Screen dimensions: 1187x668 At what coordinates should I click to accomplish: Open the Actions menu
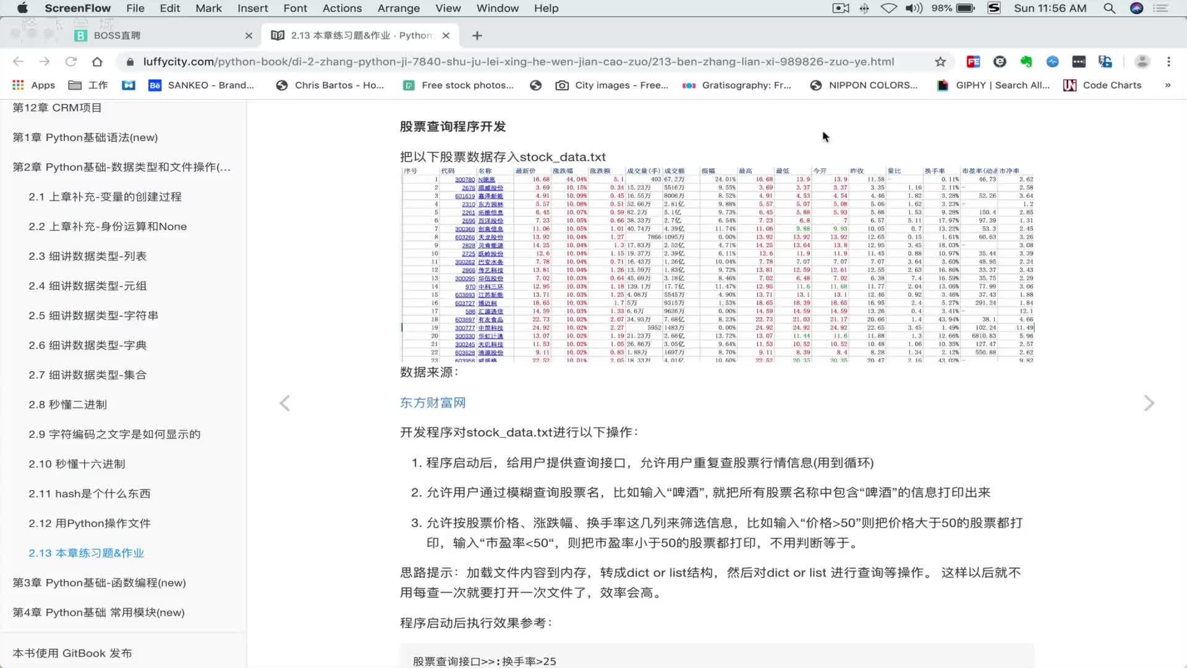[x=342, y=8]
